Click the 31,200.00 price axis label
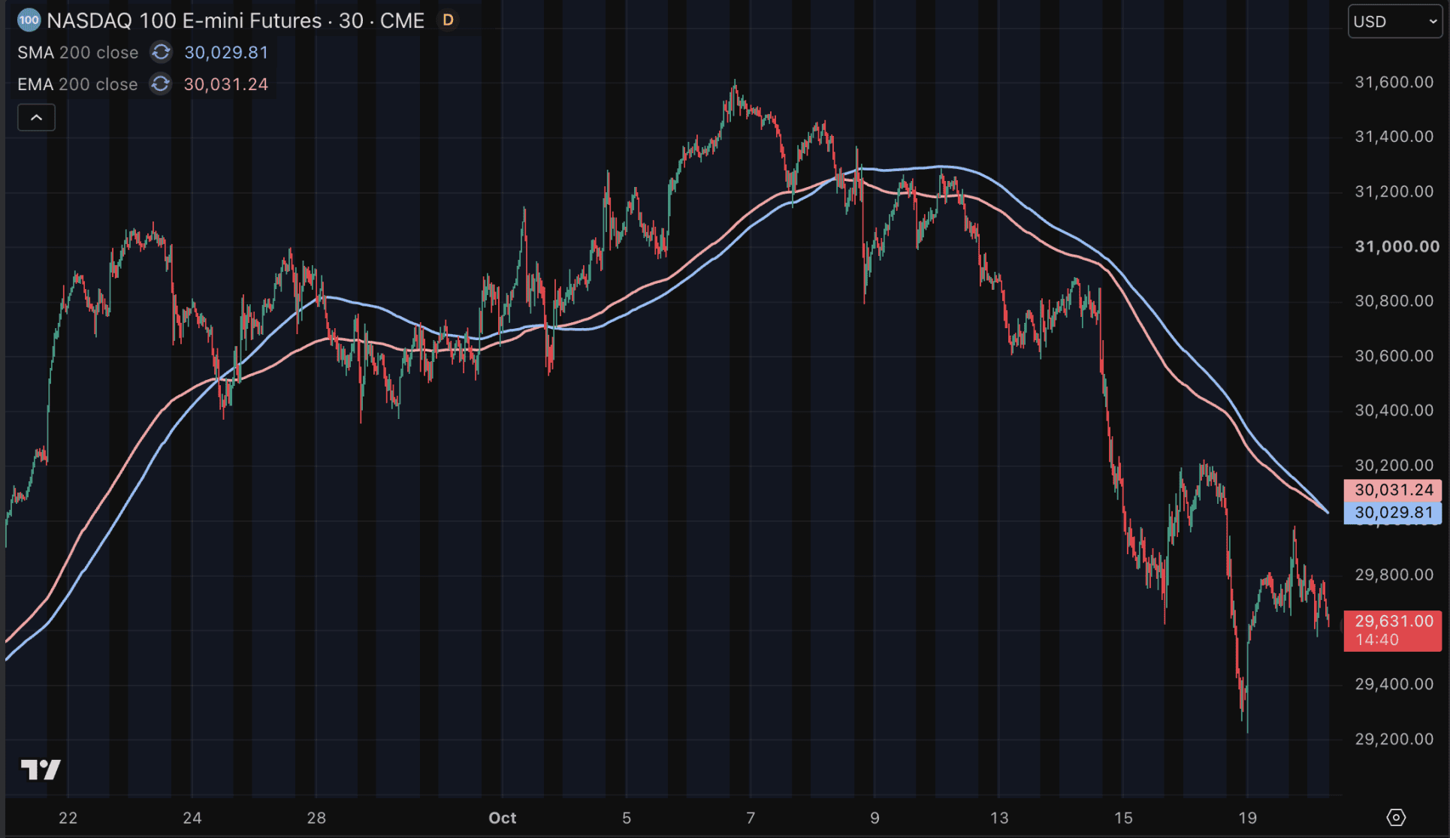Viewport: 1450px width, 838px height. [x=1394, y=191]
